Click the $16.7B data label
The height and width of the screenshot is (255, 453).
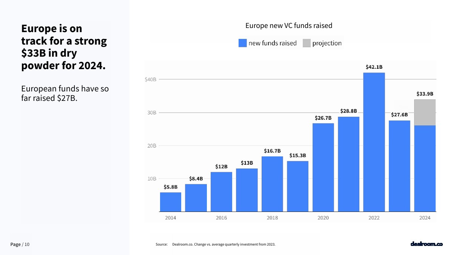coord(272,151)
